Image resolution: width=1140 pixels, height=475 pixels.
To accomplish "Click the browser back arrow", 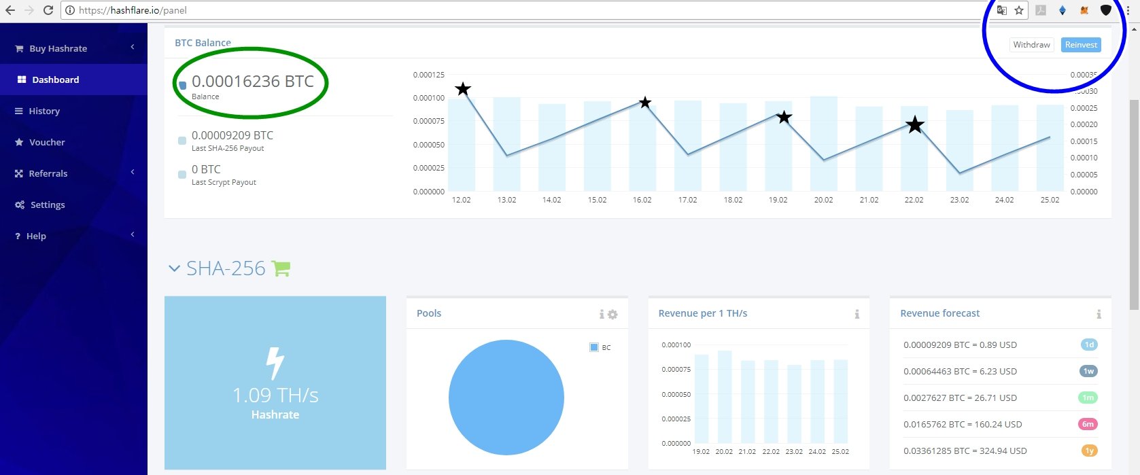I will pyautogui.click(x=10, y=10).
